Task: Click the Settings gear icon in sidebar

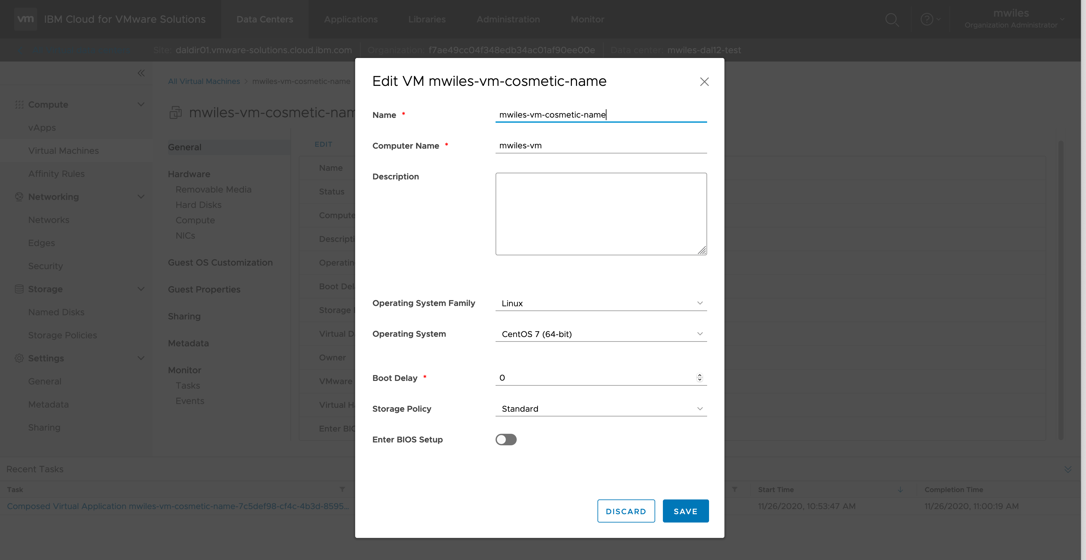Action: click(x=19, y=358)
